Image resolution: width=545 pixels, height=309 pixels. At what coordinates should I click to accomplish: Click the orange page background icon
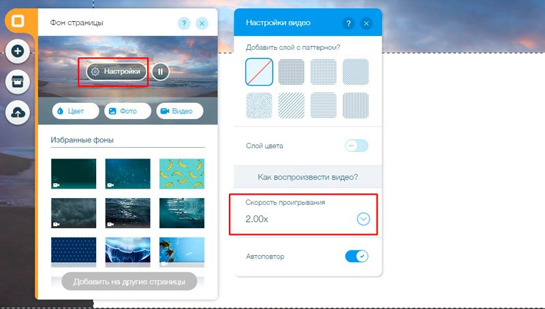pos(18,21)
